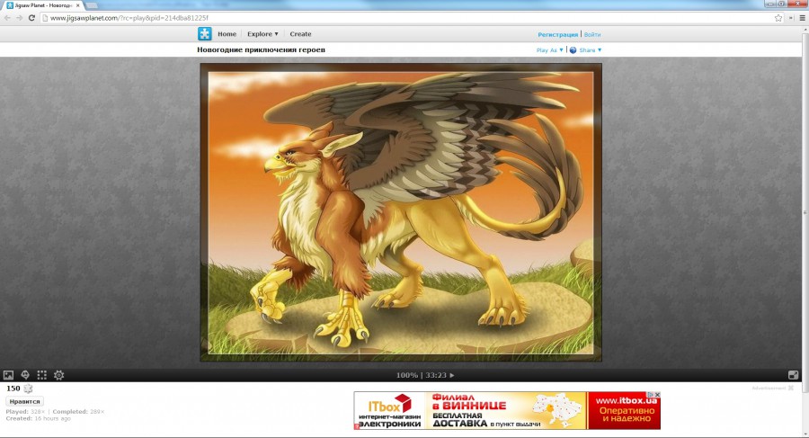Click the page vertical scrollbar
This screenshot has width=809, height=438.
pos(805,211)
